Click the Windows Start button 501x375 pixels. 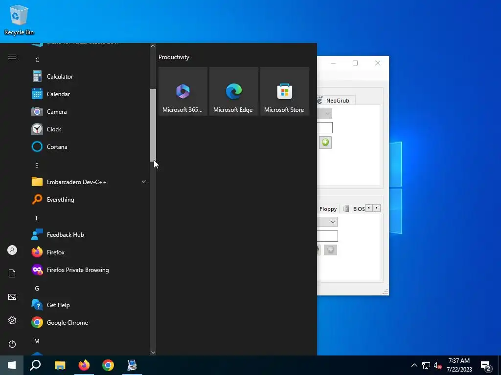point(12,365)
